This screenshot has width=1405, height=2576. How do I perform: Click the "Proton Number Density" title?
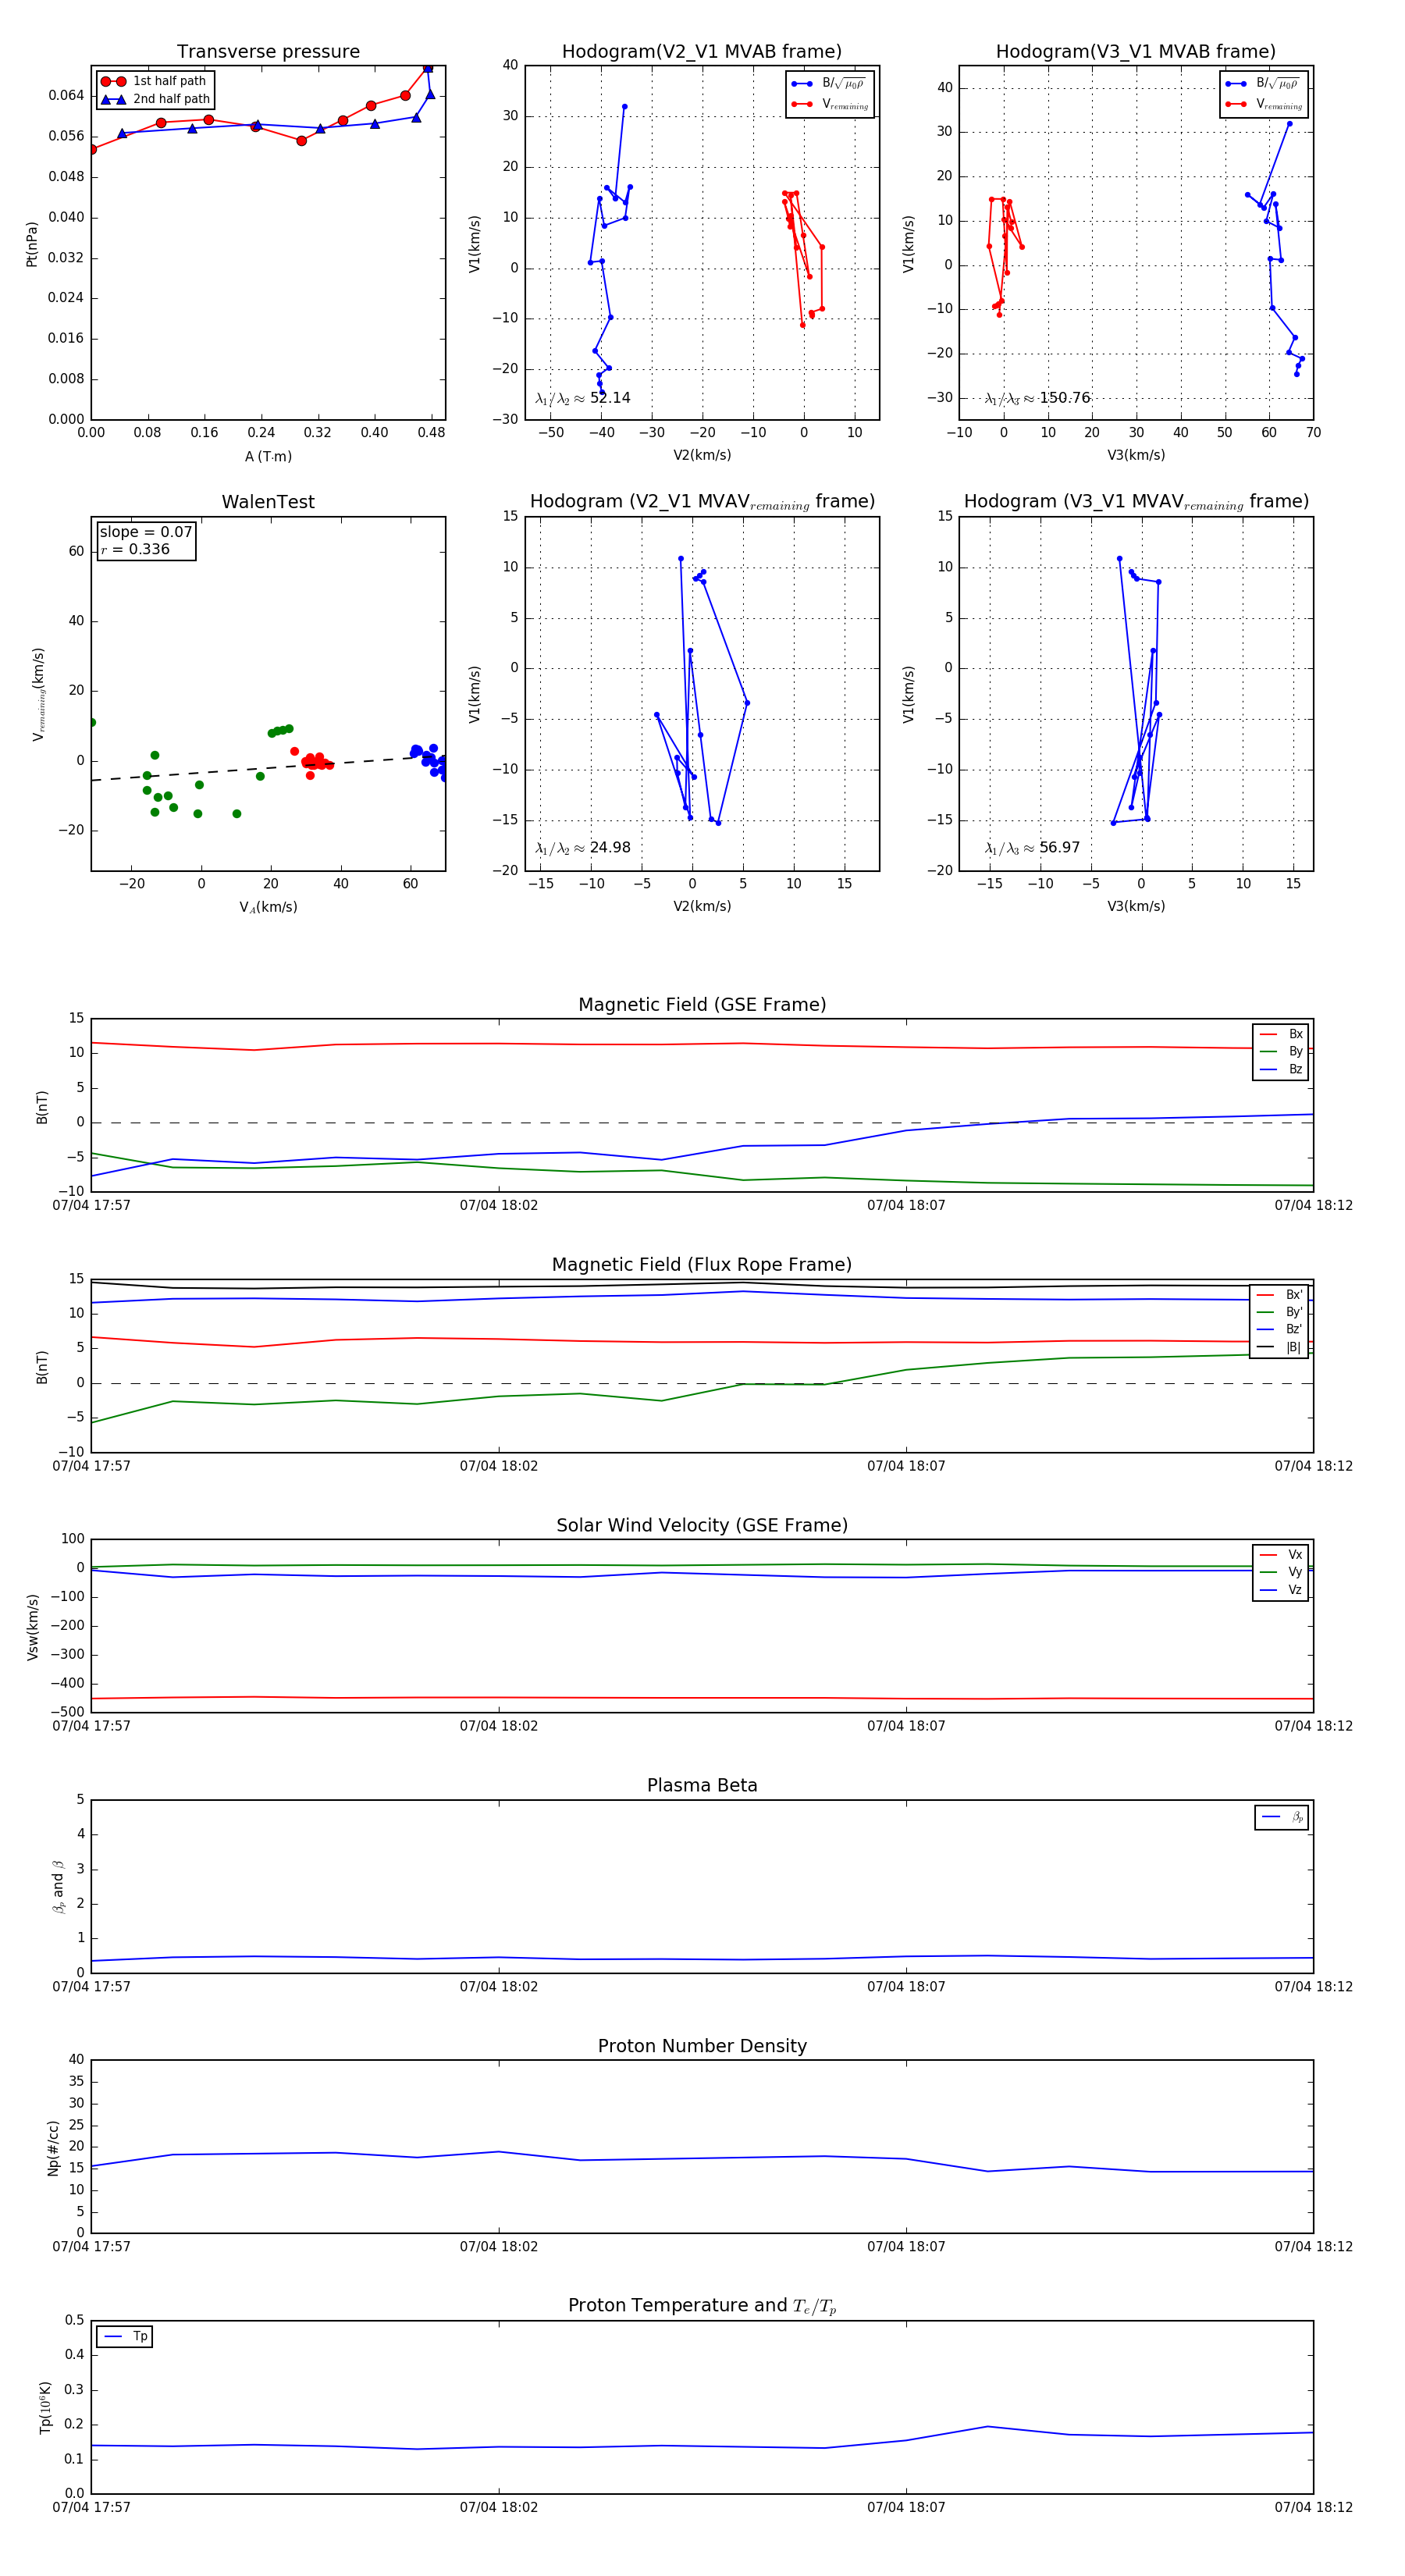click(x=702, y=2046)
